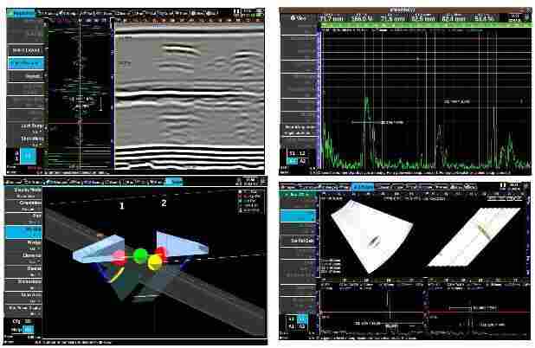
Task: Click the green sphere in the 3D view
Action: coord(140,255)
